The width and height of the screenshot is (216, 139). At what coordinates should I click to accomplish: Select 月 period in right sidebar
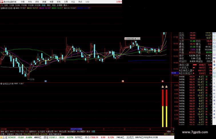[214, 104]
